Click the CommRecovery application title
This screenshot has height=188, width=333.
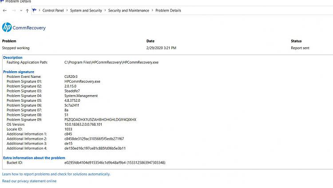click(30, 28)
